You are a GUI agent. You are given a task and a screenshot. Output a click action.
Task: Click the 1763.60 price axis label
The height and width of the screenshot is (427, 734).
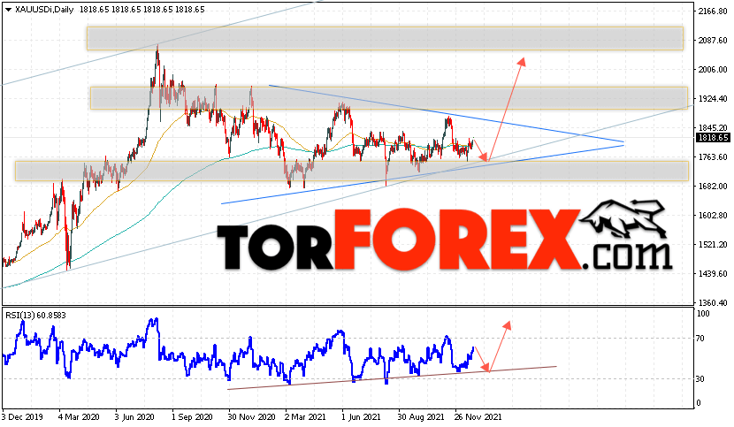pos(713,156)
